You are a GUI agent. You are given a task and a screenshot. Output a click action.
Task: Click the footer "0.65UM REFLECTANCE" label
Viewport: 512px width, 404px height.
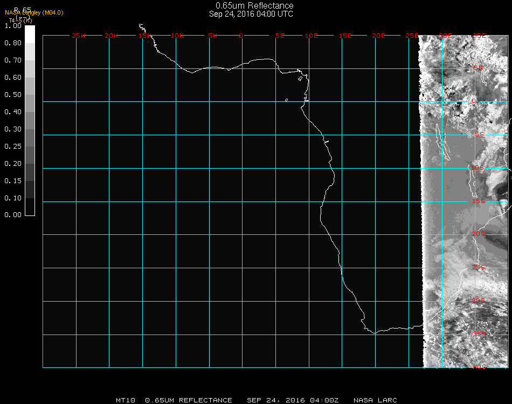point(189,400)
